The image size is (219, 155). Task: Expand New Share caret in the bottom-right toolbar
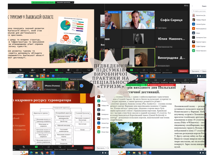pos(150,80)
